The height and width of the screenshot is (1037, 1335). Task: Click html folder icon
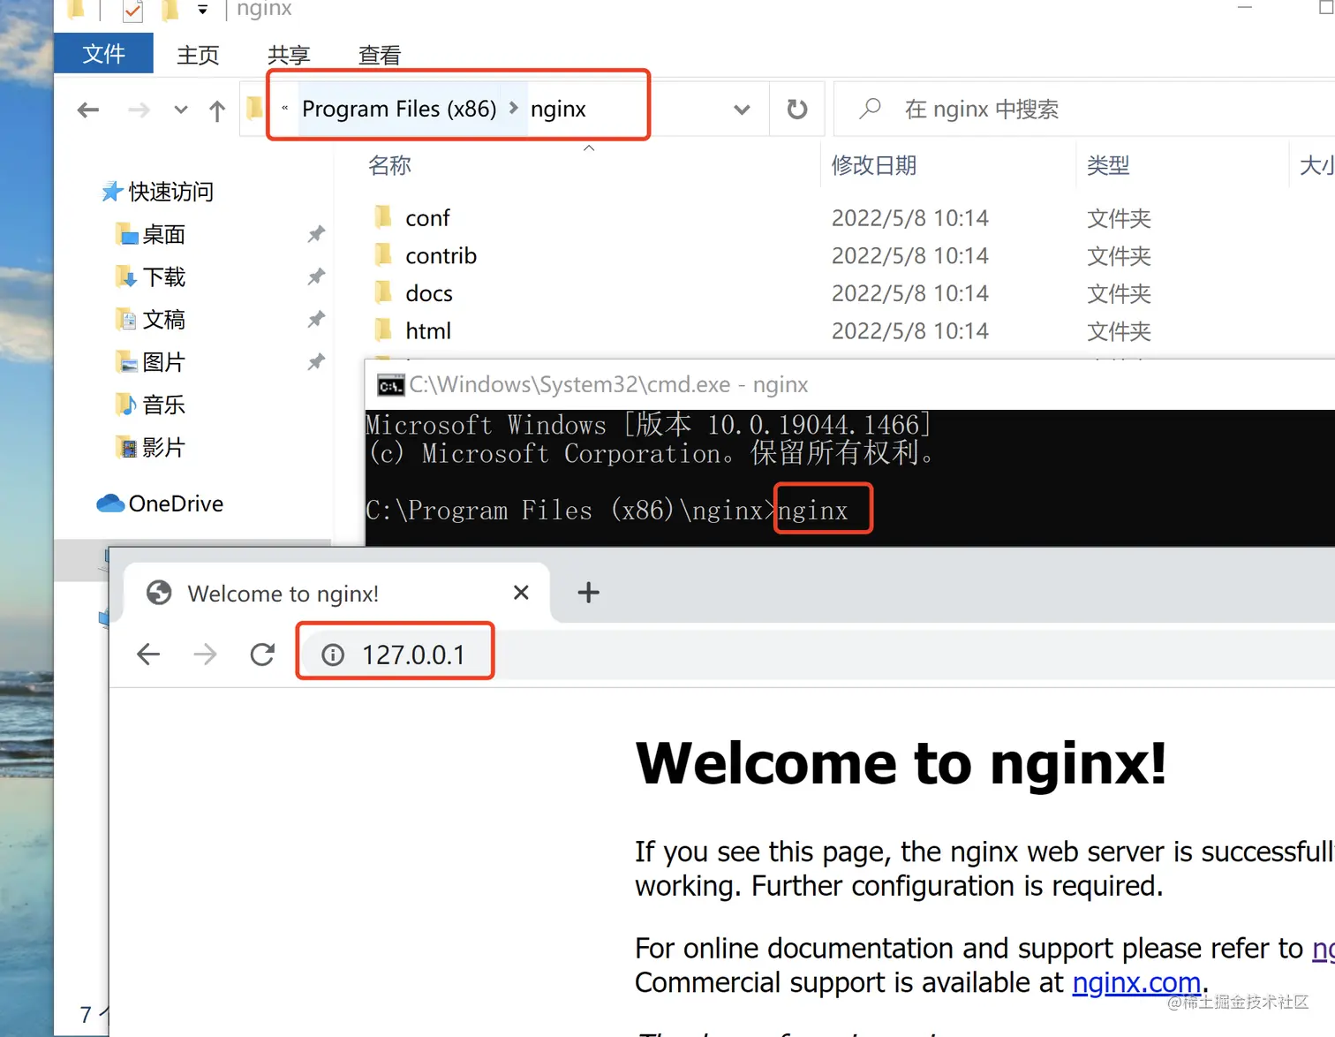(x=383, y=330)
